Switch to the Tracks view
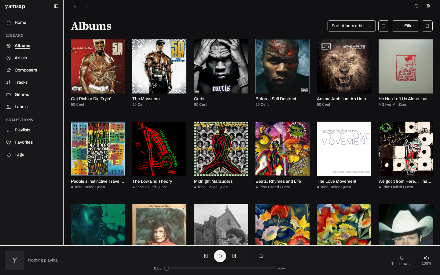Screen dimensions: 440x275 pyautogui.click(x=21, y=82)
